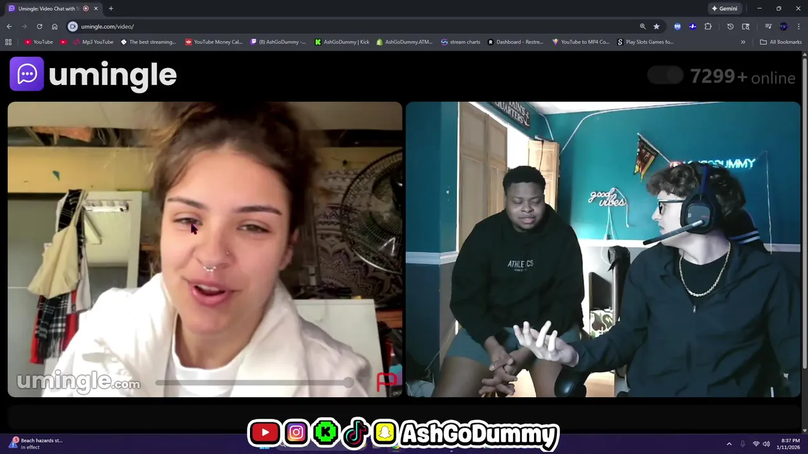Go back to the previous page
Image resolution: width=808 pixels, height=454 pixels.
coord(9,26)
